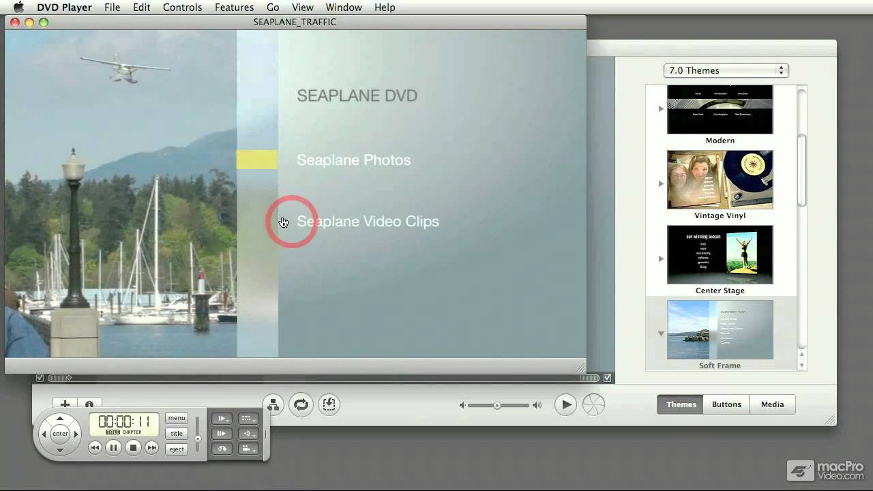Viewport: 873px width, 491px height.
Task: Open the iDVD info inspector button
Action: click(x=89, y=404)
